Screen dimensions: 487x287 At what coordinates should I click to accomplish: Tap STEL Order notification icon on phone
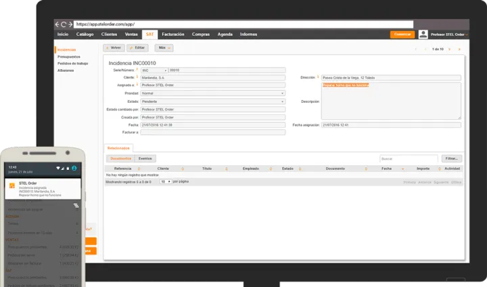click(x=12, y=185)
